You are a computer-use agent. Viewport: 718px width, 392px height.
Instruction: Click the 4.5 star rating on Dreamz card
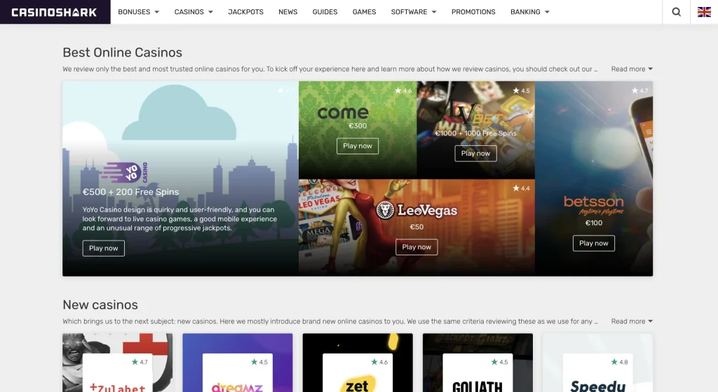point(259,362)
